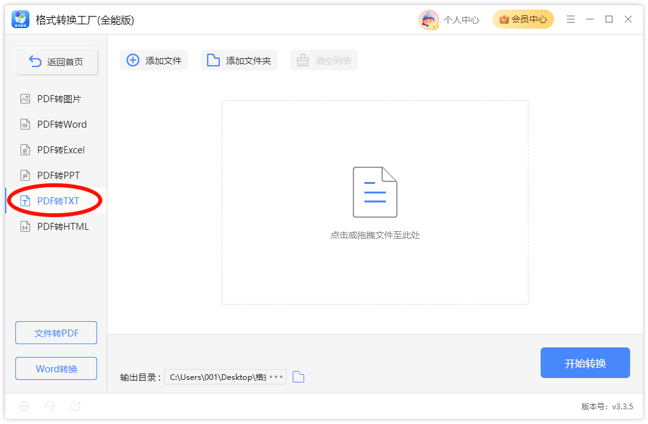Open 会员中心 membership center
The image size is (648, 424).
523,19
